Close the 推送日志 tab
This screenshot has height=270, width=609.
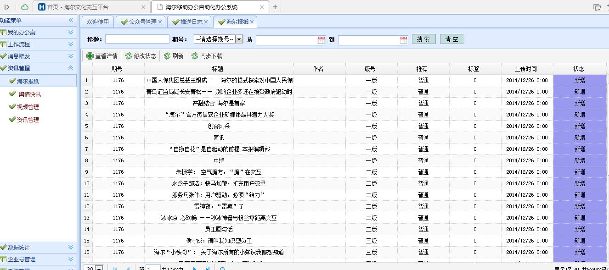tap(206, 22)
